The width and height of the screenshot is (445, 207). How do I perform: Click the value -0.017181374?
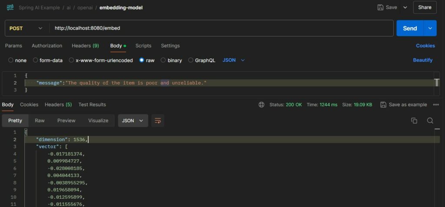[x=66, y=154]
